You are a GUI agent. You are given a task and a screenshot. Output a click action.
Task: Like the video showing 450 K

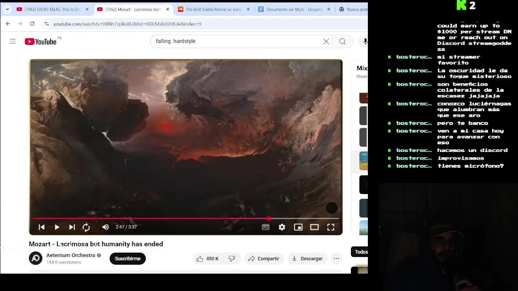coord(208,259)
